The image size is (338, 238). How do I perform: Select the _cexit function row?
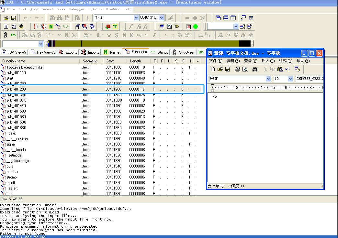(100, 133)
